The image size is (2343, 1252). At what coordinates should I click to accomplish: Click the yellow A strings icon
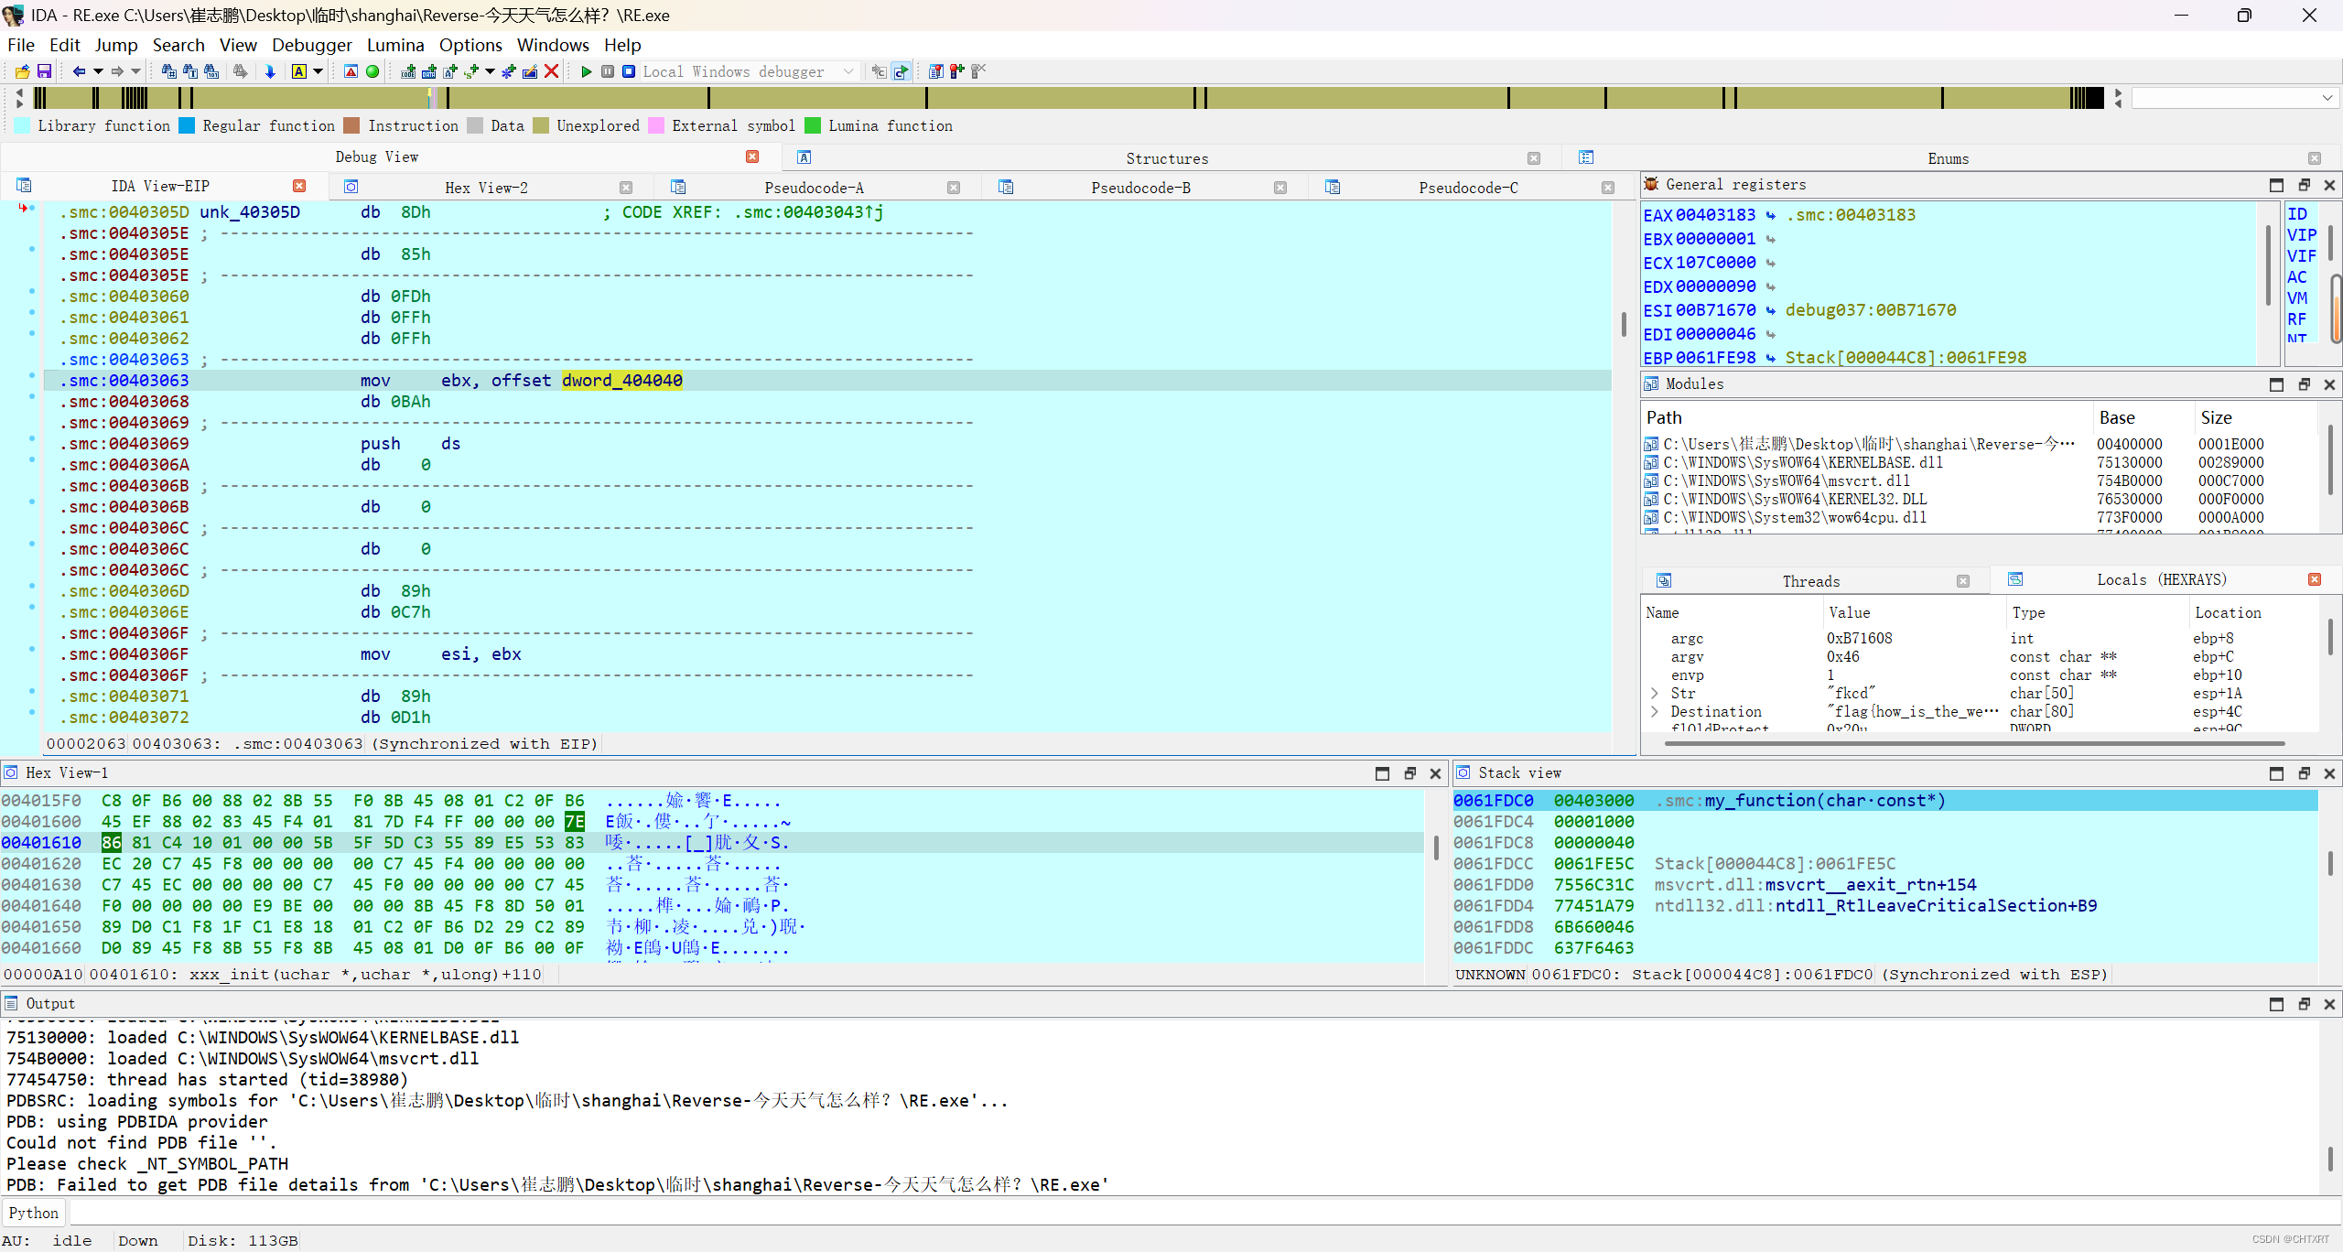point(299,71)
